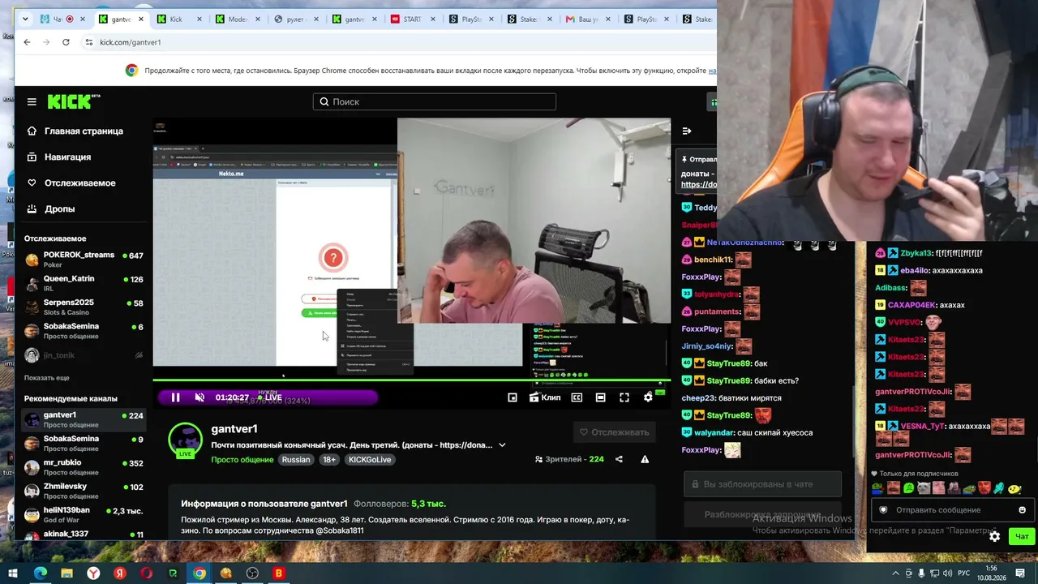
Task: Switch to the START browser tab
Action: pos(412,19)
